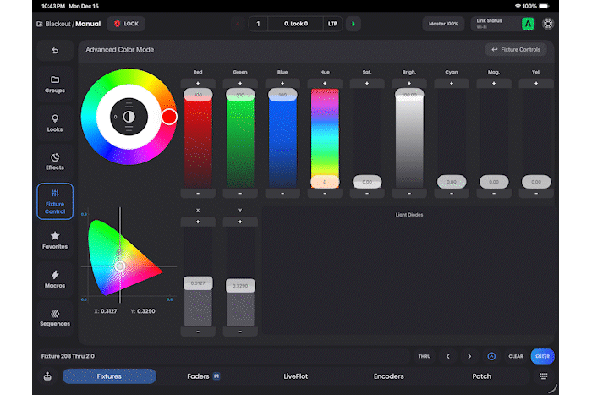Switch to the Encoders tab
The width and height of the screenshot is (592, 395).
tap(388, 376)
